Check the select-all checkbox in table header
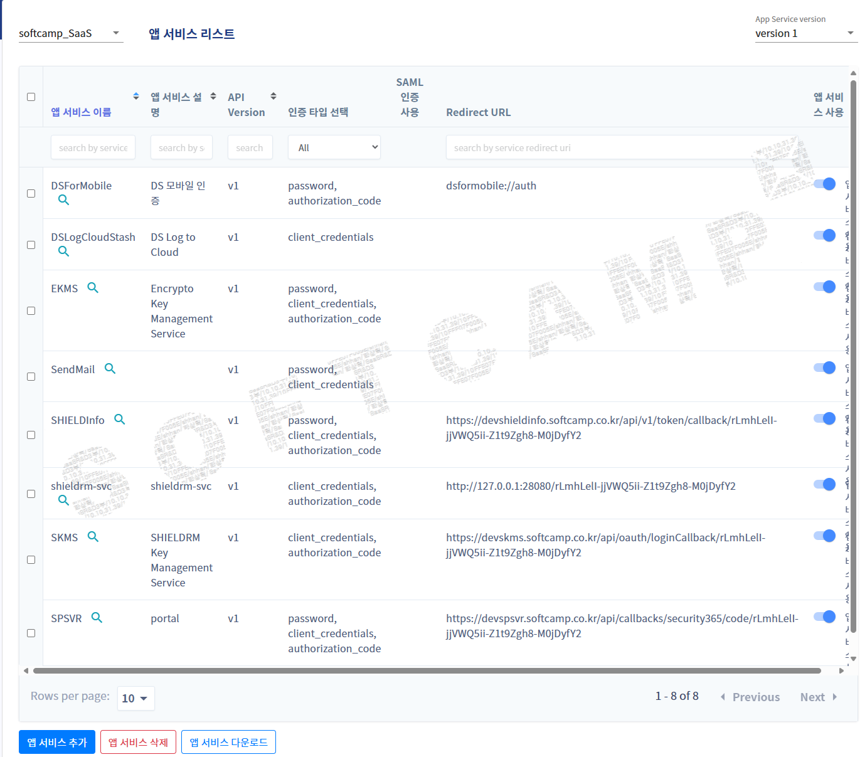Image resolution: width=865 pixels, height=757 pixels. click(x=31, y=97)
